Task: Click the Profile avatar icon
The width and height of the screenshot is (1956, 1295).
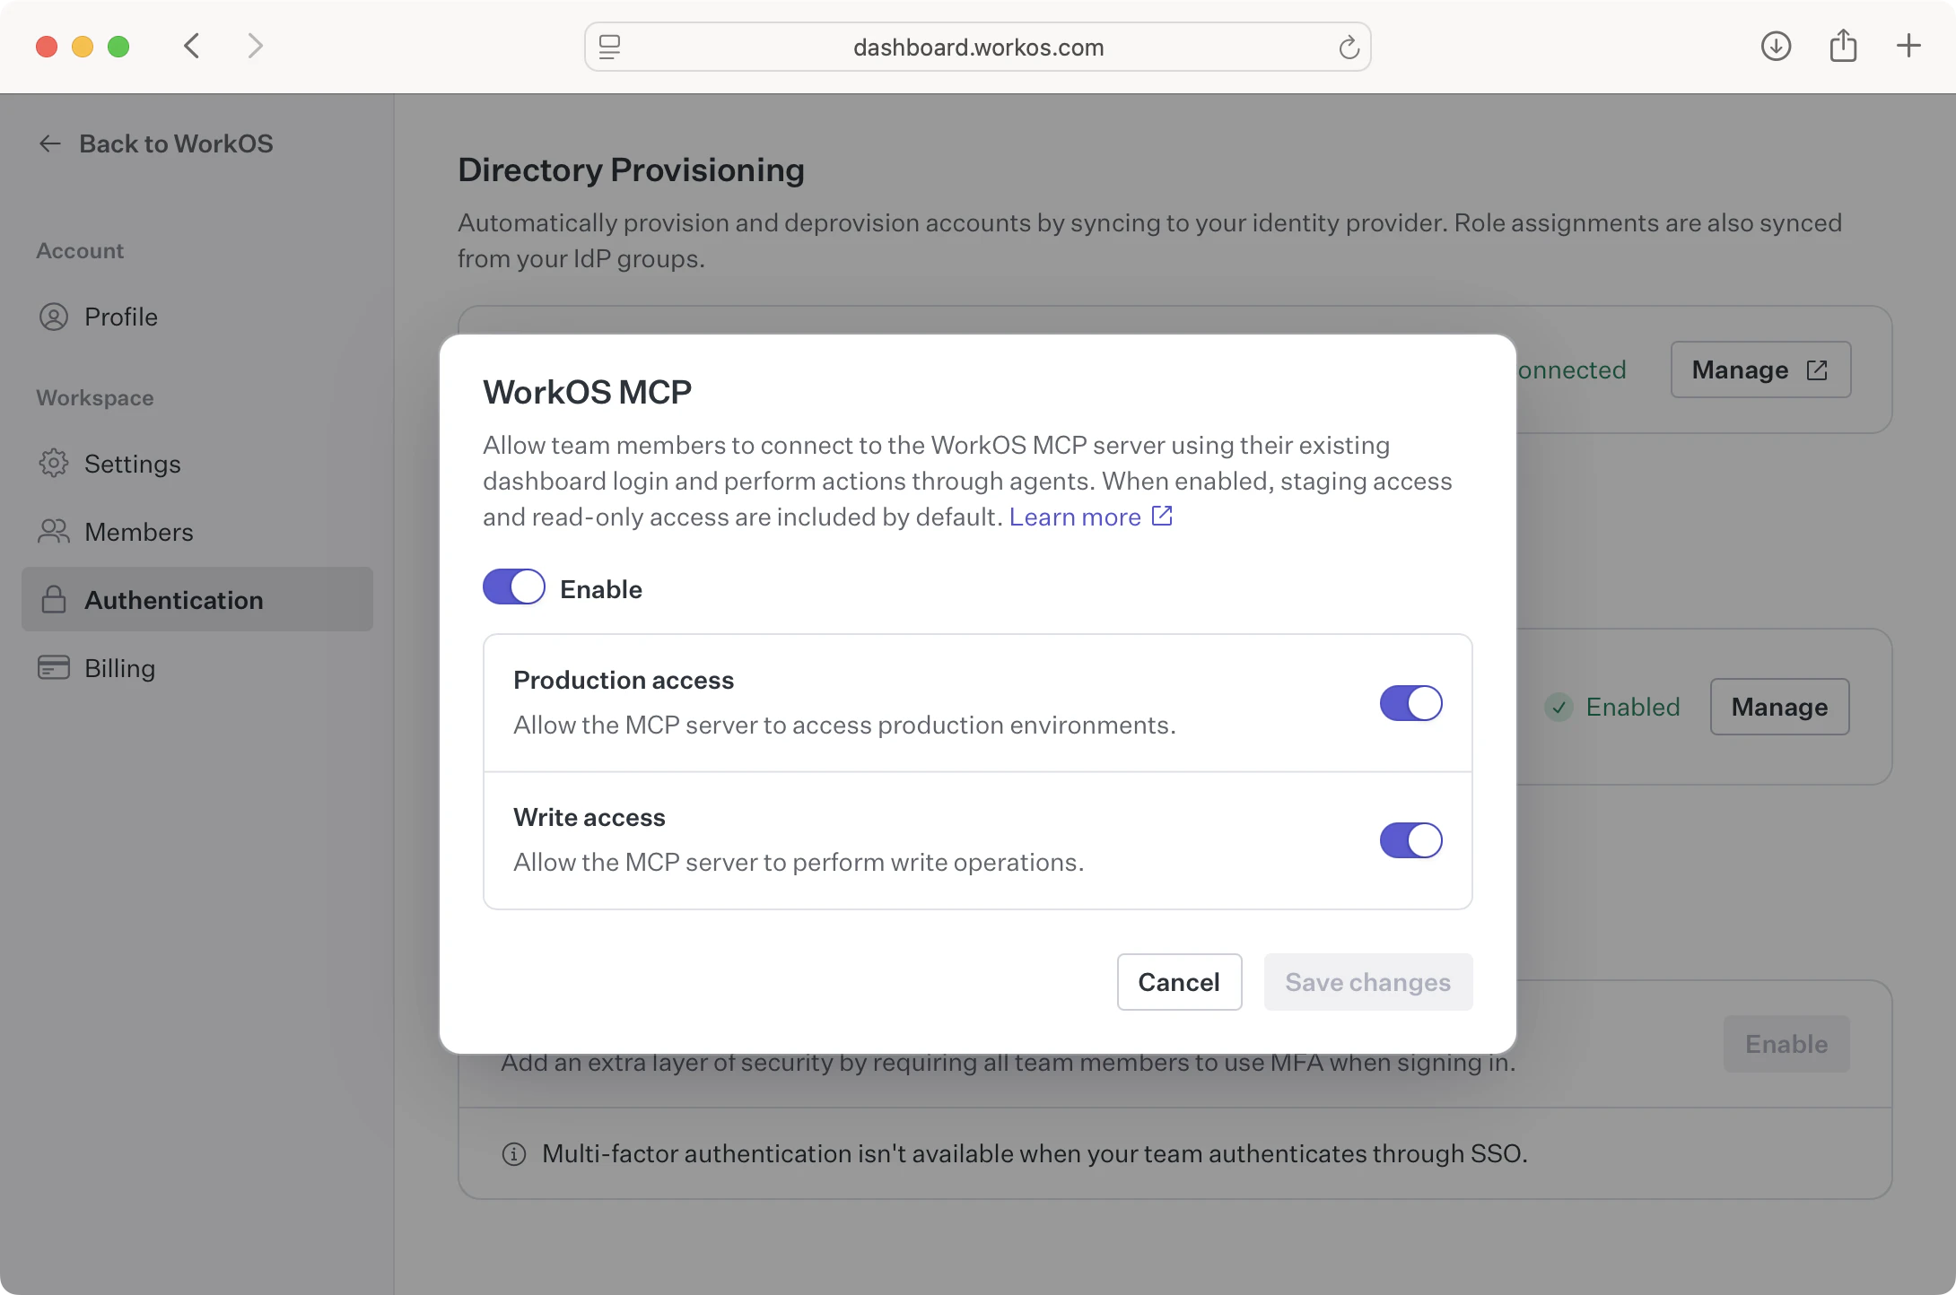Action: (x=54, y=317)
